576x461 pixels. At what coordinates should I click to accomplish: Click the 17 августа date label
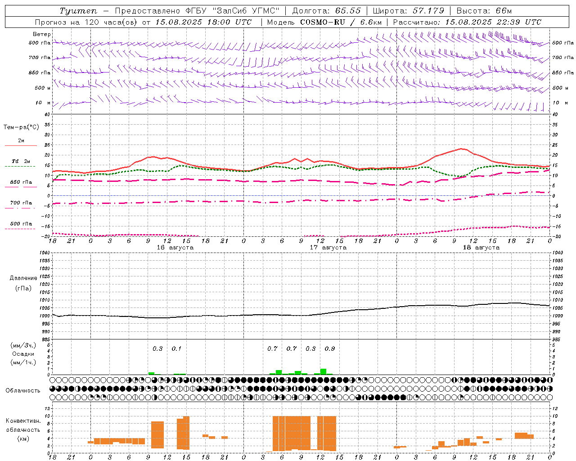tap(328, 248)
